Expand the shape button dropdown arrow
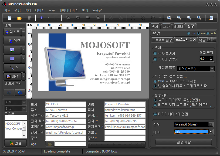 [x=23, y=59]
